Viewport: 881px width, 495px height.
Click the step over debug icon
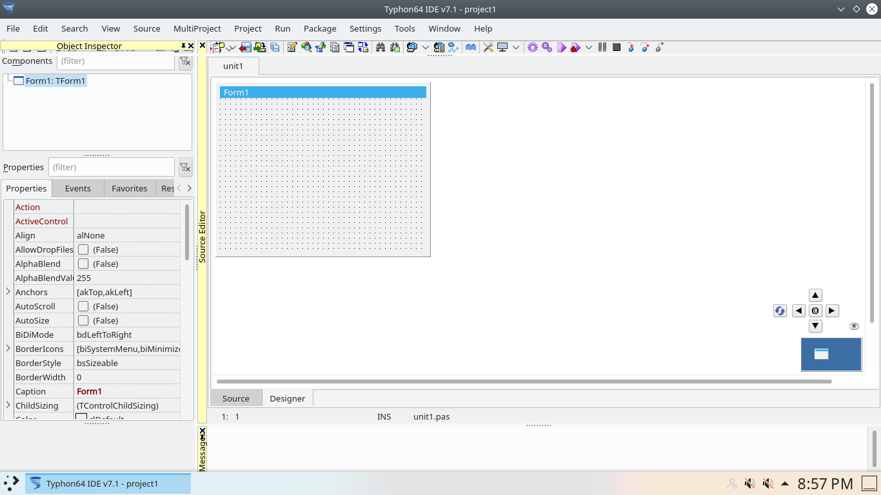click(645, 47)
